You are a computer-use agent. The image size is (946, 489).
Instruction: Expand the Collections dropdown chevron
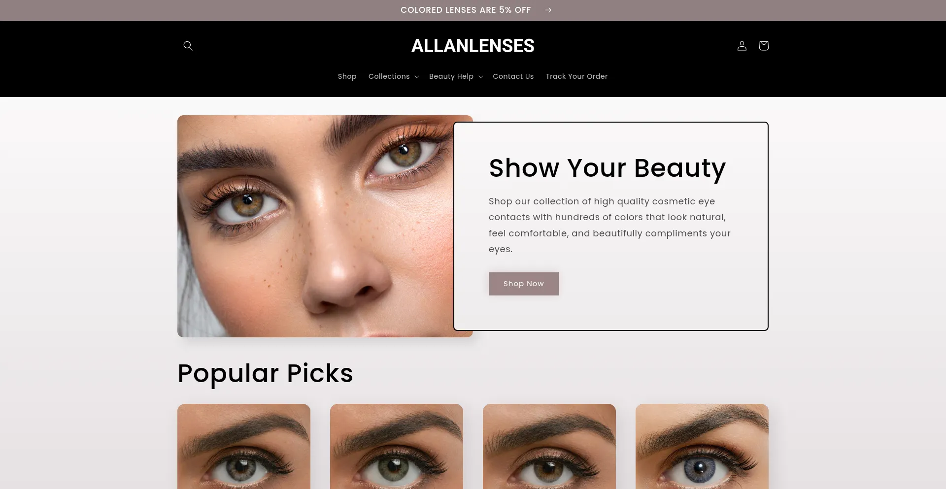[416, 77]
